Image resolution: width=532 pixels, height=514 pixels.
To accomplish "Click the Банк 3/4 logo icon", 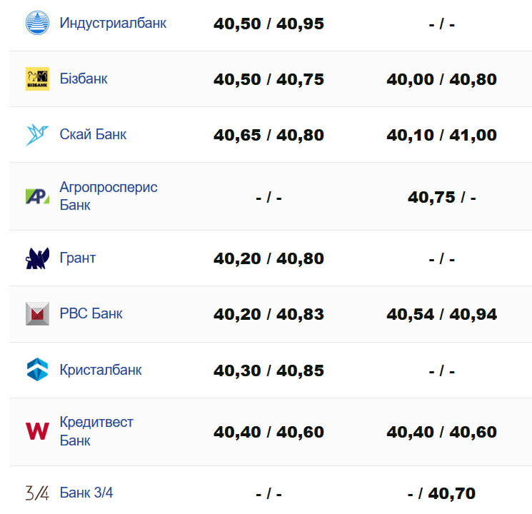I will [37, 493].
